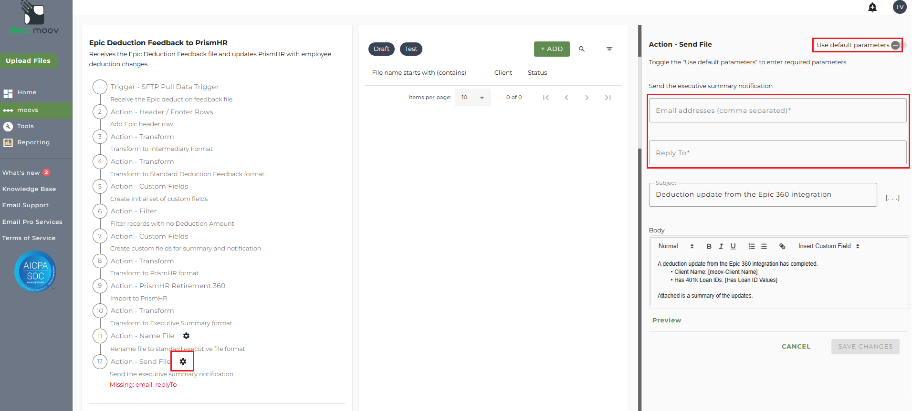Toggle Use default parameters switch
The height and width of the screenshot is (411, 912).
coord(899,45)
